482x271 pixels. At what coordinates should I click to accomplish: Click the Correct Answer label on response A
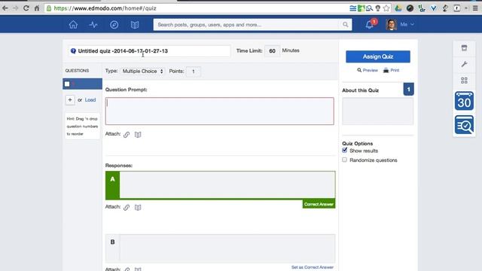point(319,204)
